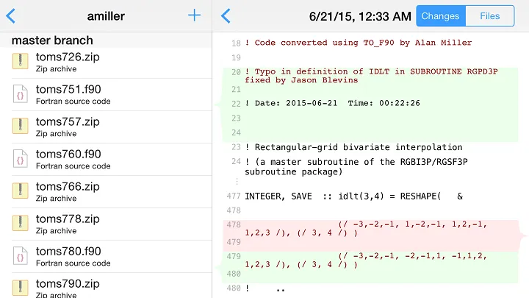Tap the toms751.f90 source file icon
Viewport: 529px width, 298px height.
(x=20, y=94)
